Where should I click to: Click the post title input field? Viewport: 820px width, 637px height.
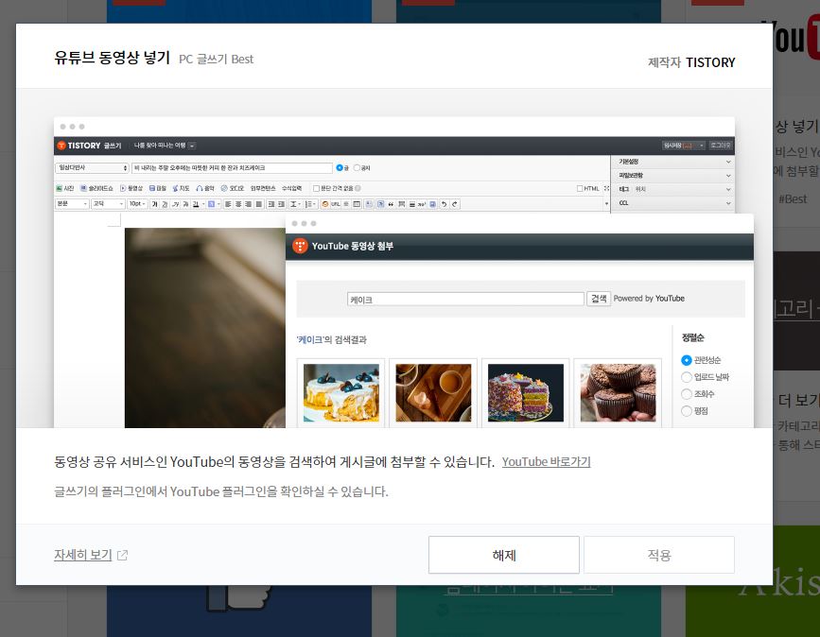click(x=232, y=167)
